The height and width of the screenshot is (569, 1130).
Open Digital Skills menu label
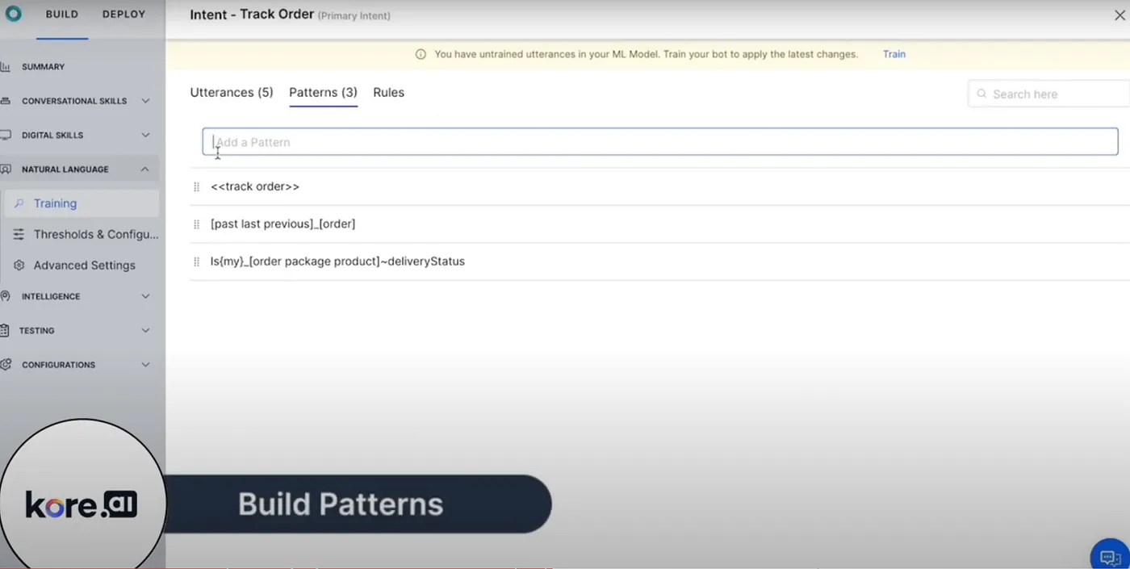coord(52,135)
